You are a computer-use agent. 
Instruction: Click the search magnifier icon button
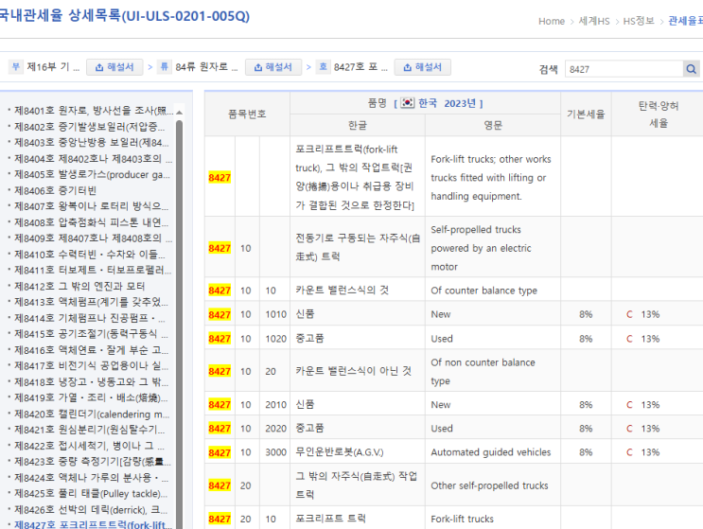[x=691, y=69]
